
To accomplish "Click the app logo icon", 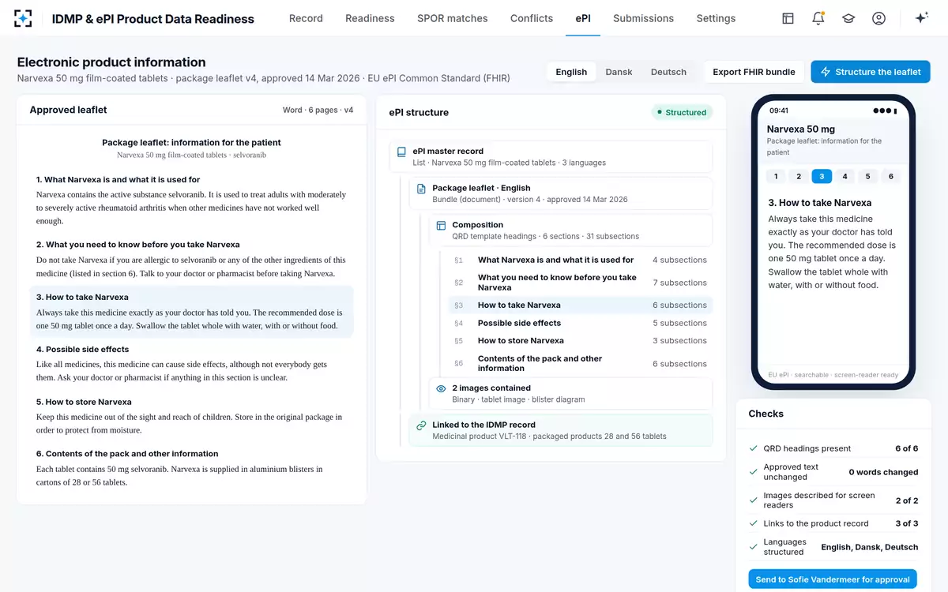I will coord(24,18).
